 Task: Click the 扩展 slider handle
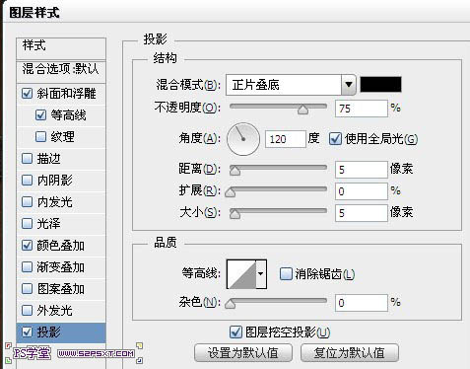pyautogui.click(x=231, y=192)
